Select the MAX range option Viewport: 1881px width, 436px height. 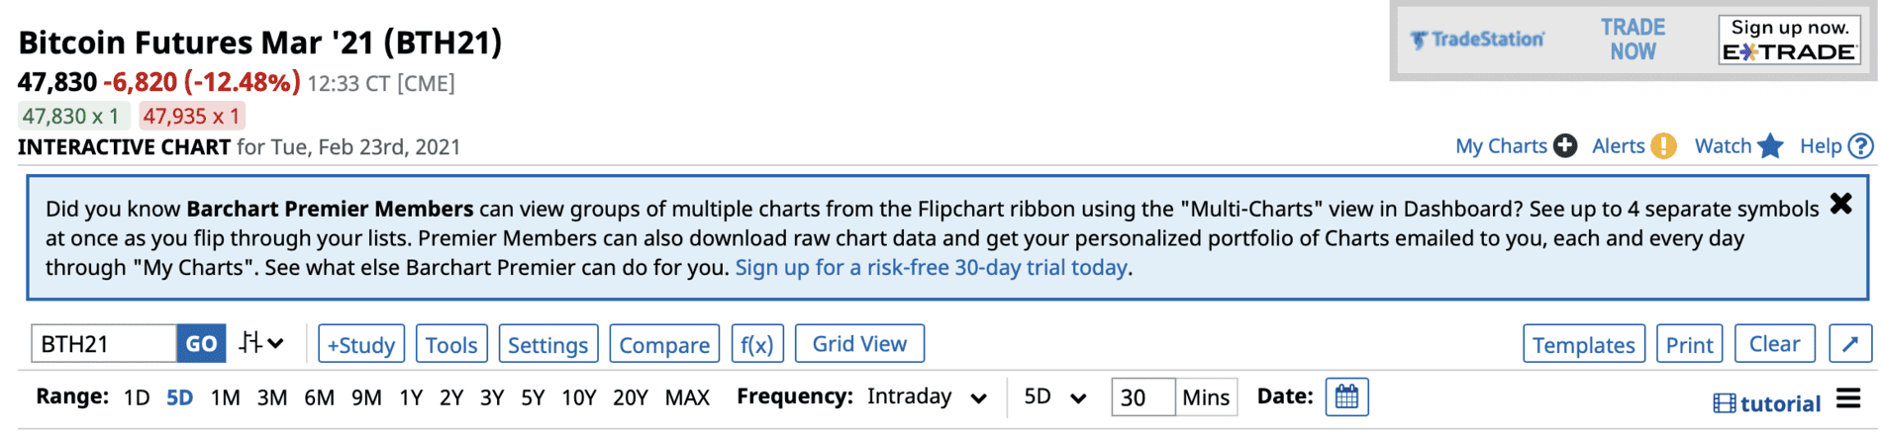[x=687, y=397]
